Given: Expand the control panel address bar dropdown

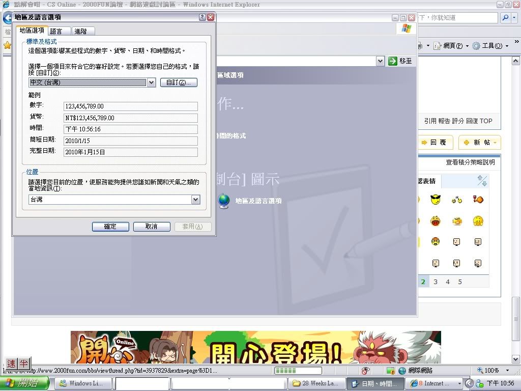Looking at the screenshot, I should click(x=380, y=61).
